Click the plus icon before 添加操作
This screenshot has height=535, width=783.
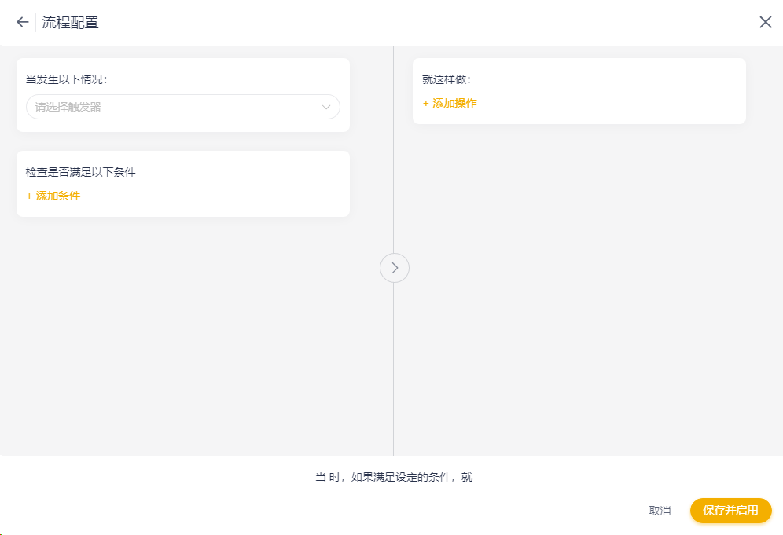tap(426, 103)
